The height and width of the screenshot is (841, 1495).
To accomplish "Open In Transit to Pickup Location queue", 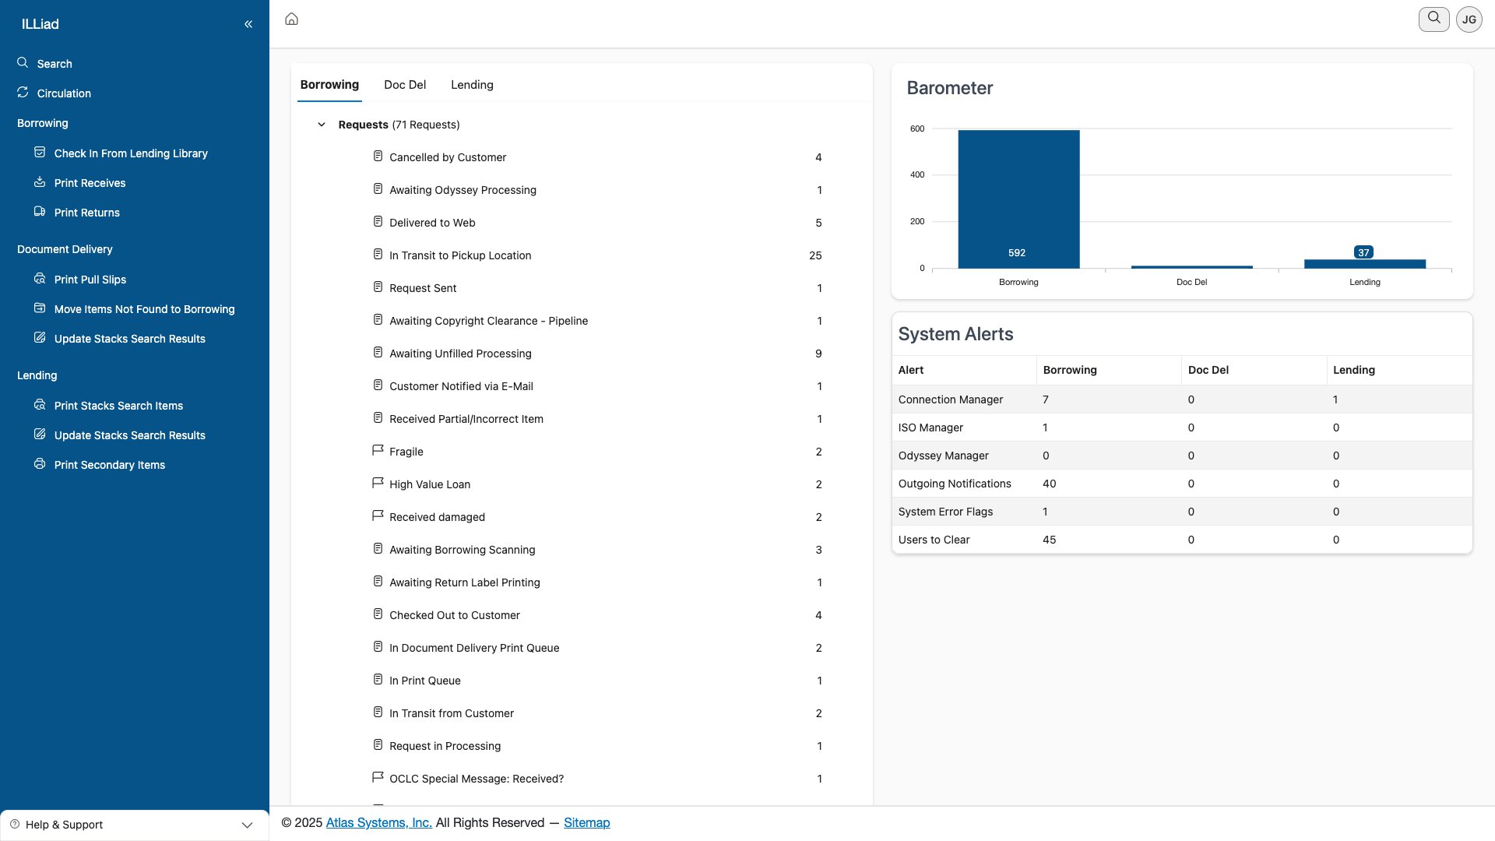I will [x=459, y=255].
